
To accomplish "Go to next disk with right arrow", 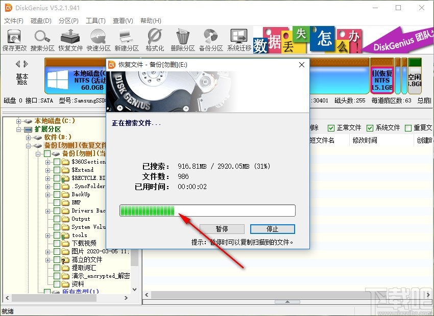I will coord(26,64).
